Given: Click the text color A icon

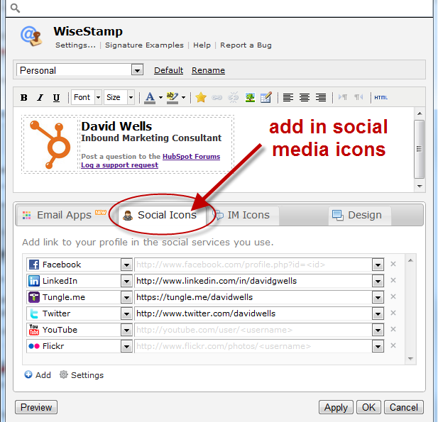Looking at the screenshot, I should 150,98.
